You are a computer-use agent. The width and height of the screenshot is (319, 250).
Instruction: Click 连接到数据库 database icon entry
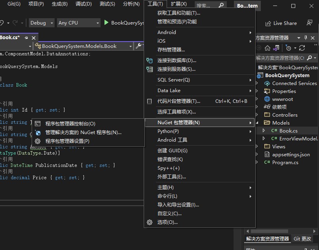click(x=199, y=61)
